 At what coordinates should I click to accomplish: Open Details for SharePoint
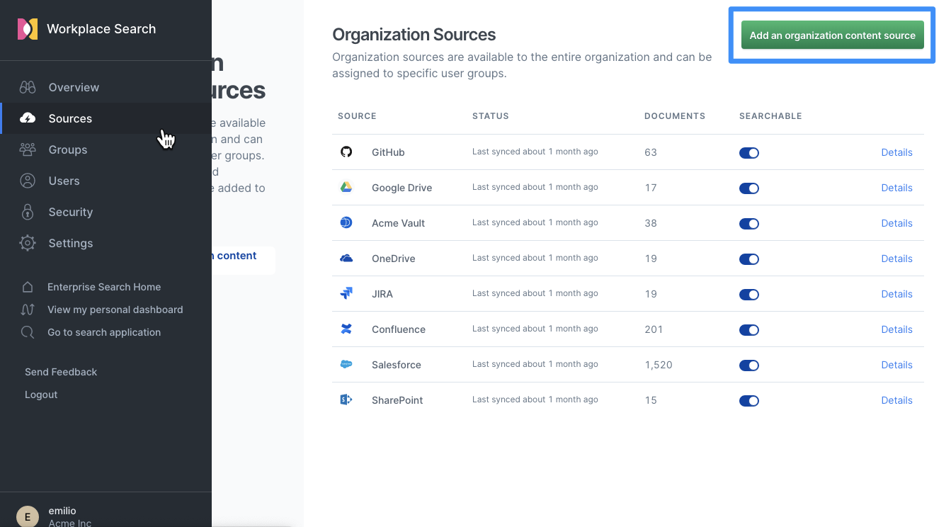point(896,400)
